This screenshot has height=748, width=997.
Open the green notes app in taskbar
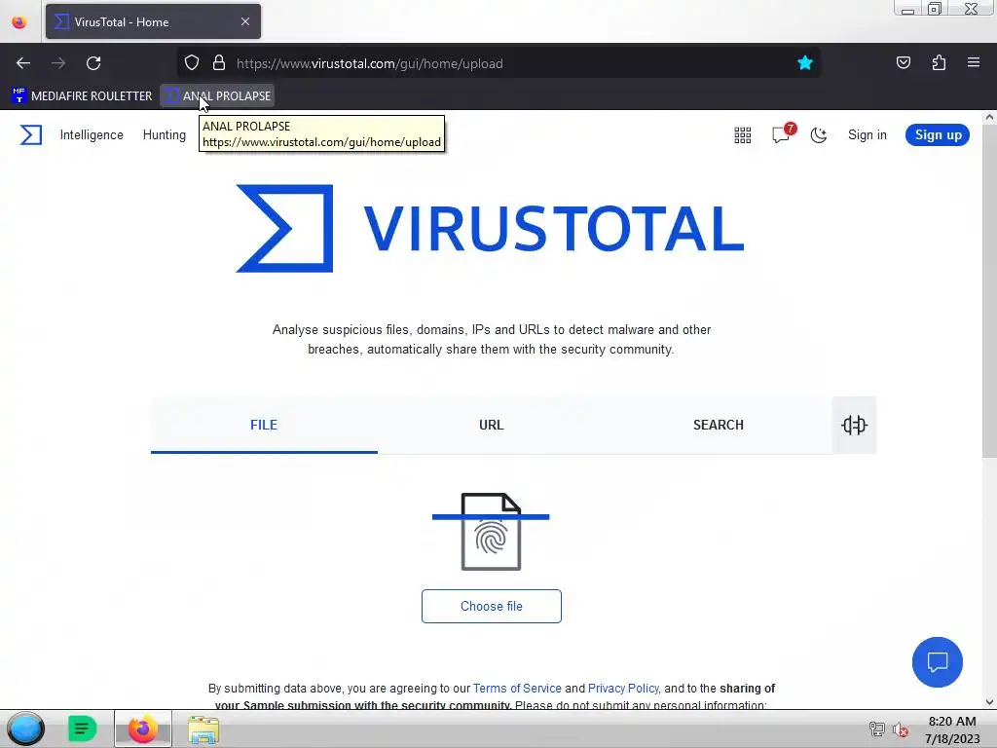[82, 729]
